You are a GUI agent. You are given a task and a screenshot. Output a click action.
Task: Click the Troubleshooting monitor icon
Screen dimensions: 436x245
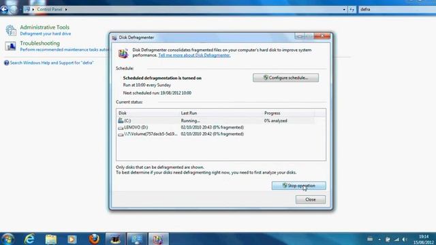coord(11,46)
